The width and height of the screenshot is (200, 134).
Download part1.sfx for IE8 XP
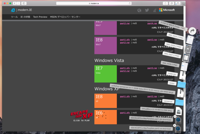pos(125,97)
